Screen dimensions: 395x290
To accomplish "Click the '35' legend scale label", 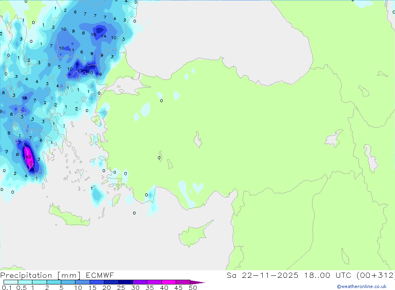I will 150,288.
